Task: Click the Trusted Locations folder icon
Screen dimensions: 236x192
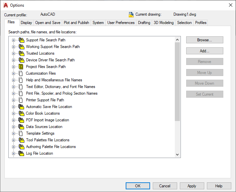Action: [21, 53]
